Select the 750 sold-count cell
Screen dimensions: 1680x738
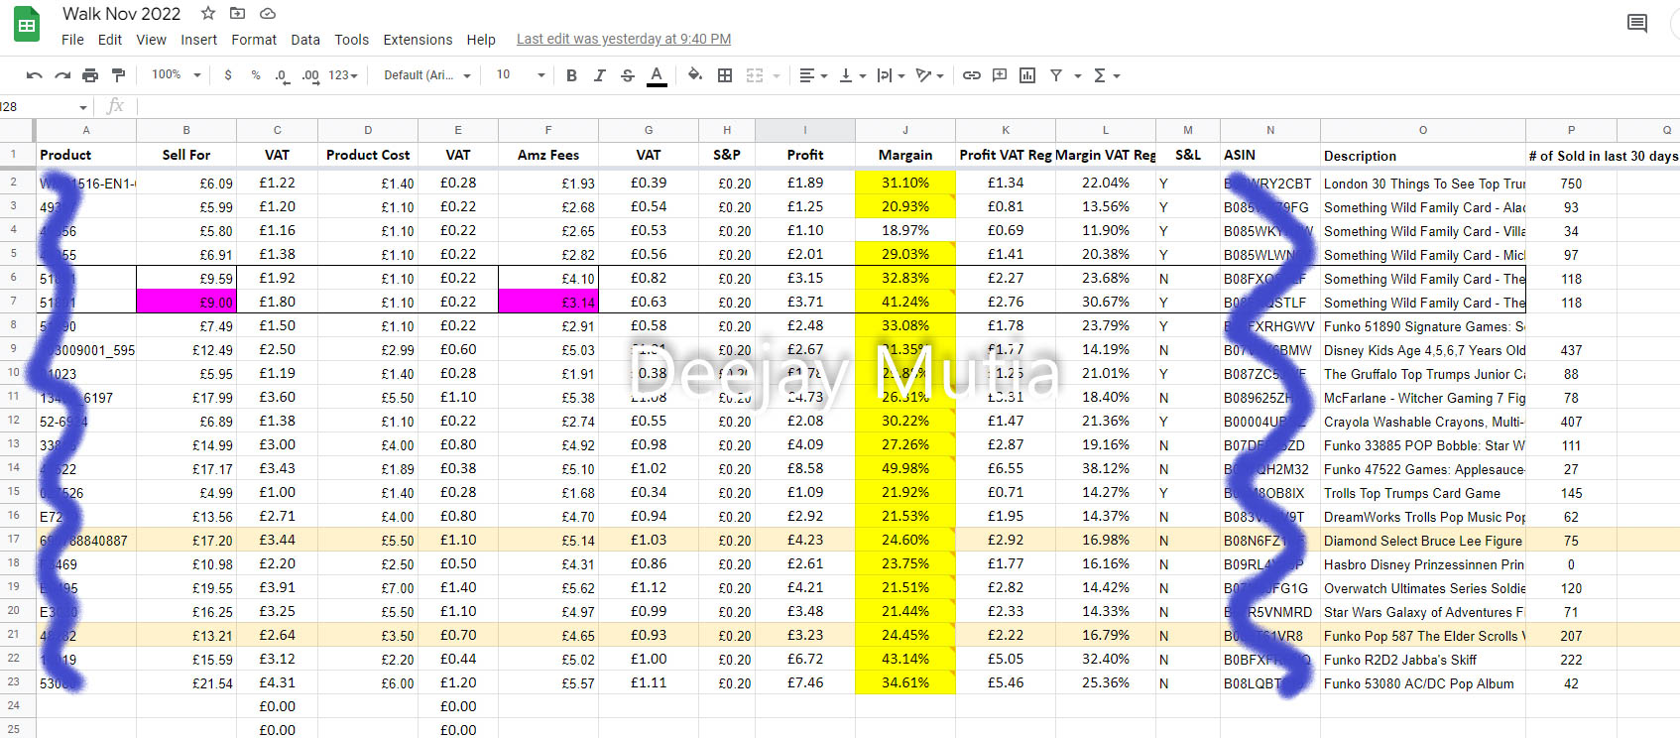(x=1571, y=183)
